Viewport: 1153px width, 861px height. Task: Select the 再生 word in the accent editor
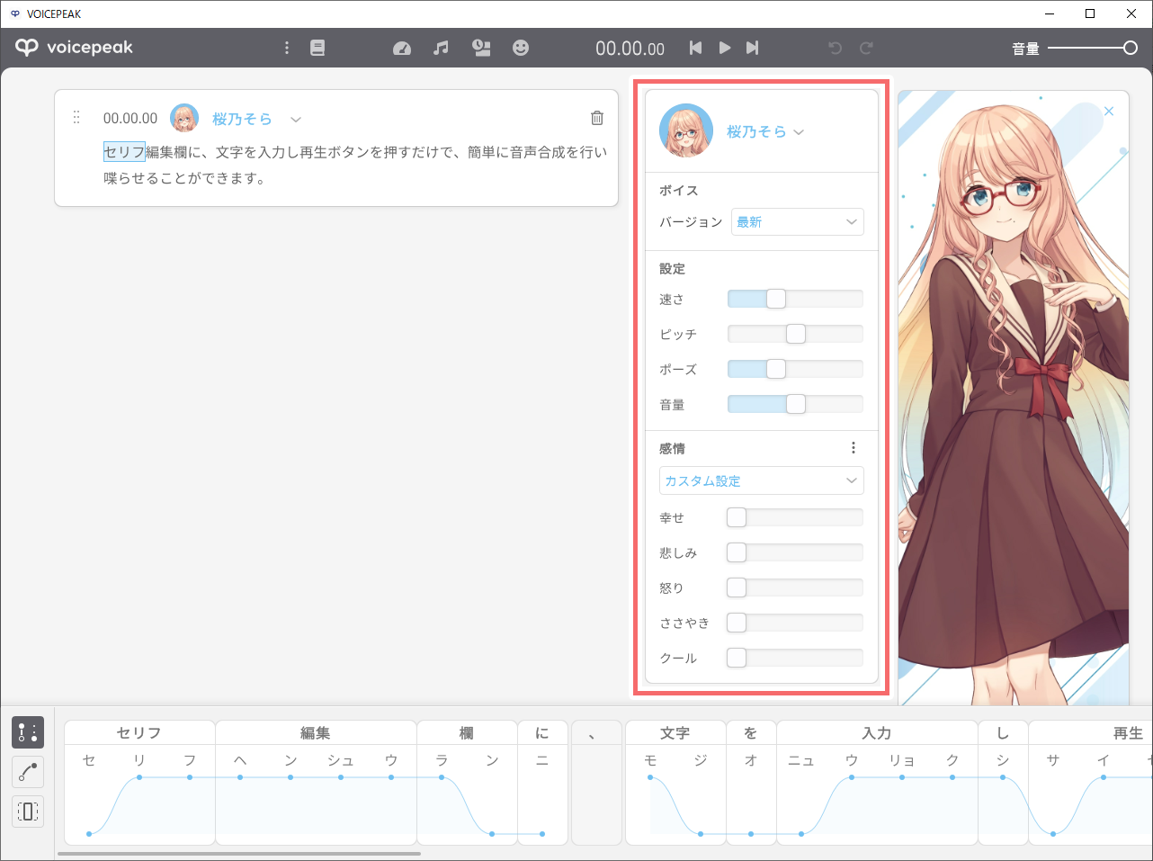[1129, 733]
